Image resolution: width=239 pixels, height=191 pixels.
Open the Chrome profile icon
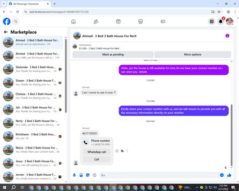(x=228, y=12)
